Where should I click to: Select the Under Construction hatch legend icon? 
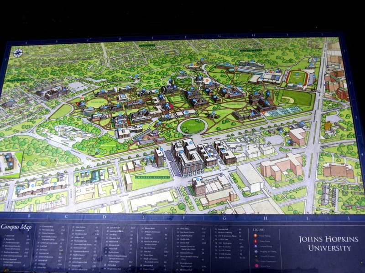pos(257,261)
